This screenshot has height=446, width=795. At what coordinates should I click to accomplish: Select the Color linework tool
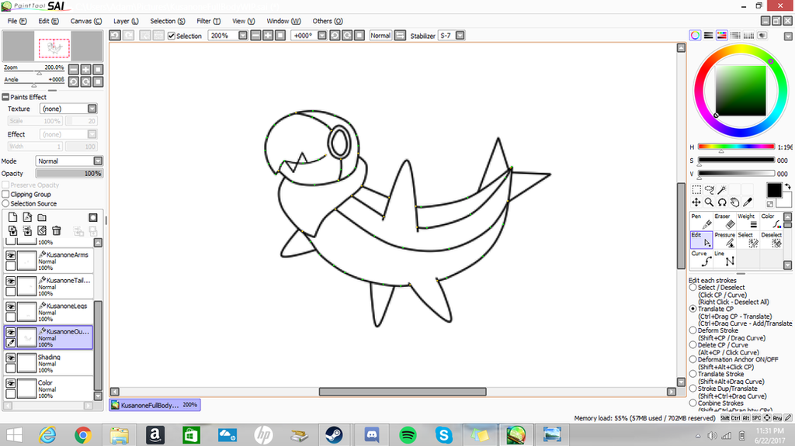771,221
